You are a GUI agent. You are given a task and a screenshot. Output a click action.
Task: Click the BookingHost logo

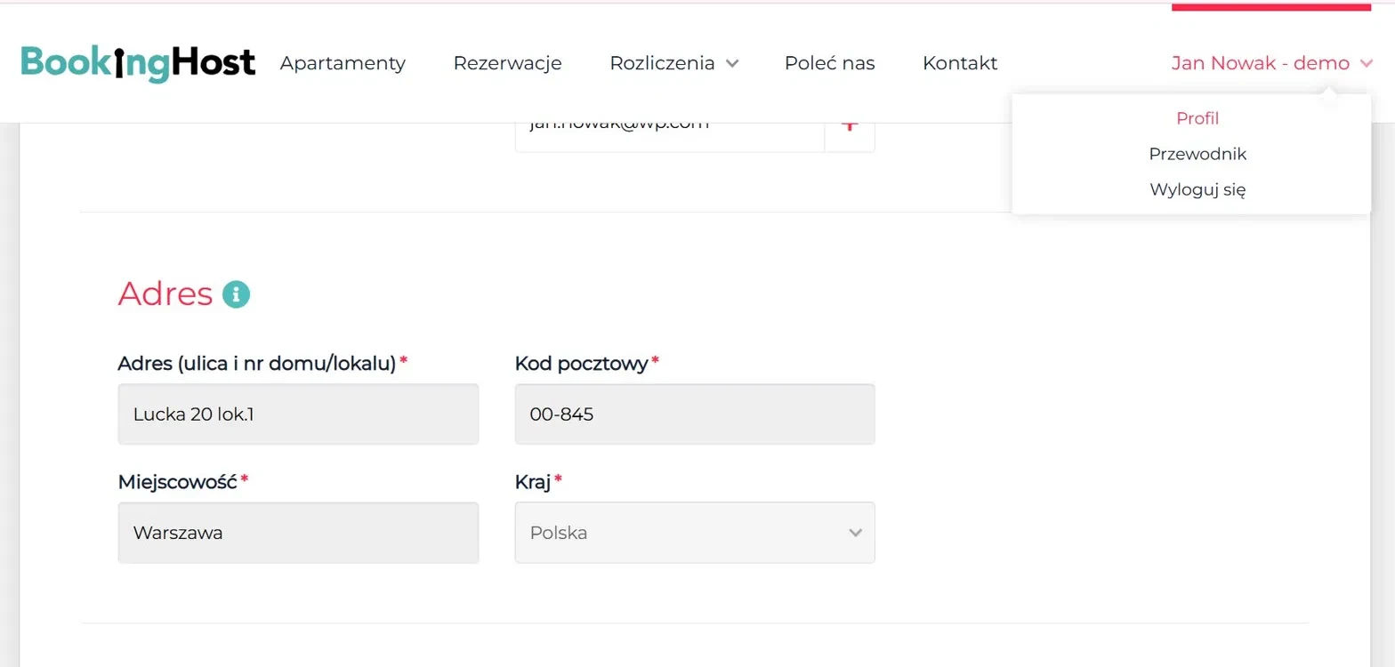pyautogui.click(x=138, y=63)
